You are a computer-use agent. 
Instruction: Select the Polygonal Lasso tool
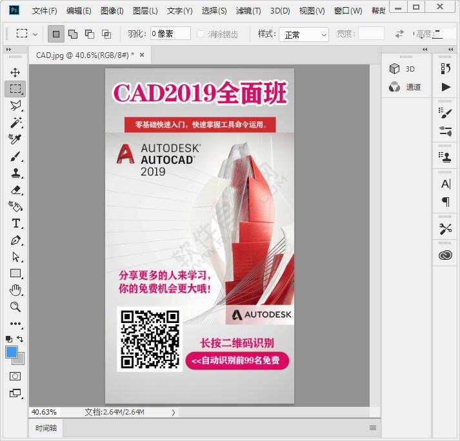tap(15, 106)
